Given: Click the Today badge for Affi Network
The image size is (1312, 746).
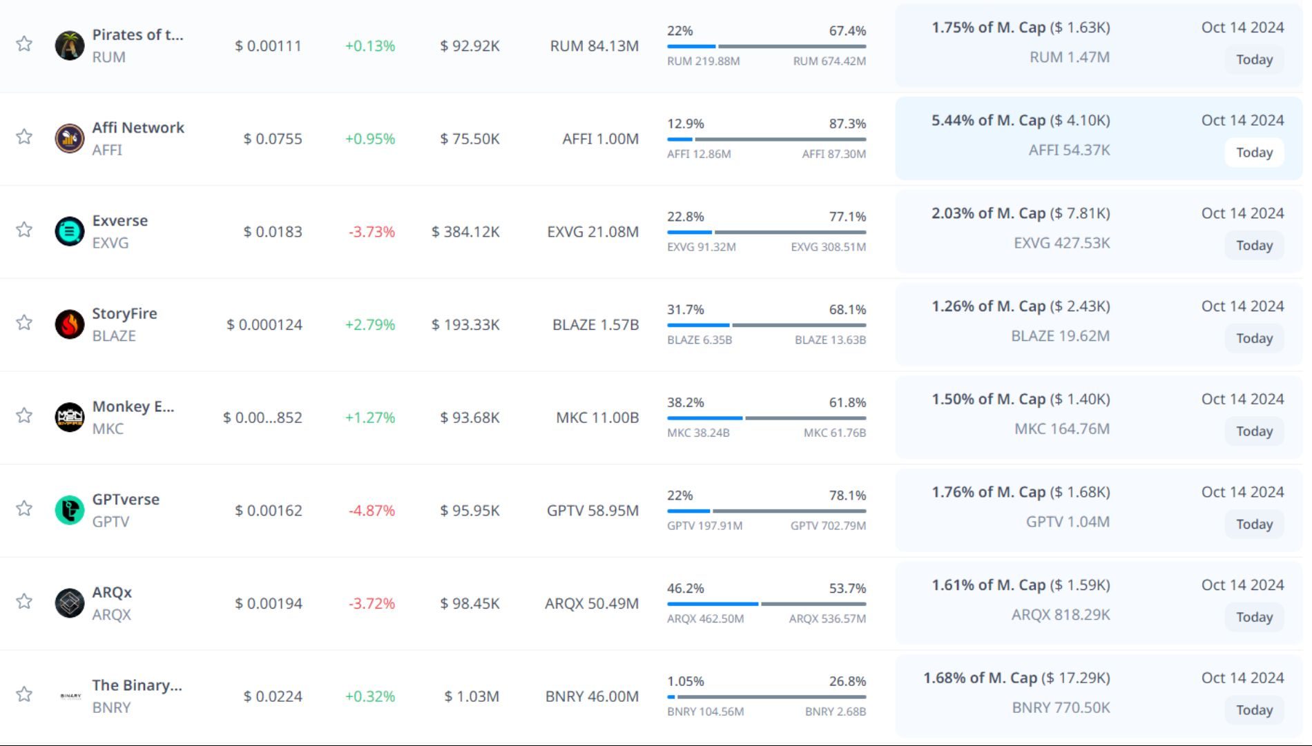Looking at the screenshot, I should click(x=1254, y=153).
